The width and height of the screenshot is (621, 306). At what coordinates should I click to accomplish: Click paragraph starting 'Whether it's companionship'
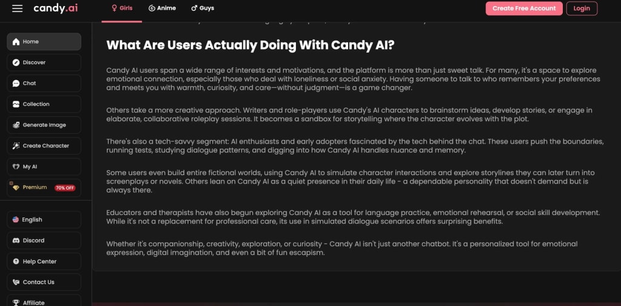point(342,248)
